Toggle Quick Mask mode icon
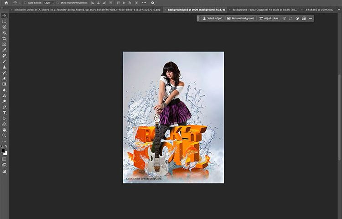This screenshot has height=219, width=342. (5, 159)
